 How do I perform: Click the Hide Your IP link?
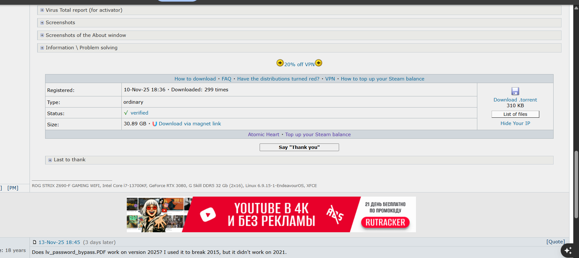515,123
